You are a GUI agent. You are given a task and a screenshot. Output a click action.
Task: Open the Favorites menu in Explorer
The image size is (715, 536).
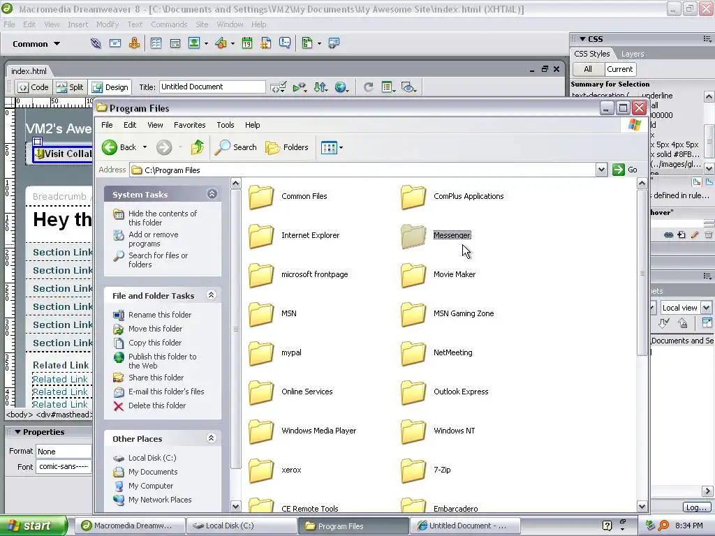(x=189, y=125)
